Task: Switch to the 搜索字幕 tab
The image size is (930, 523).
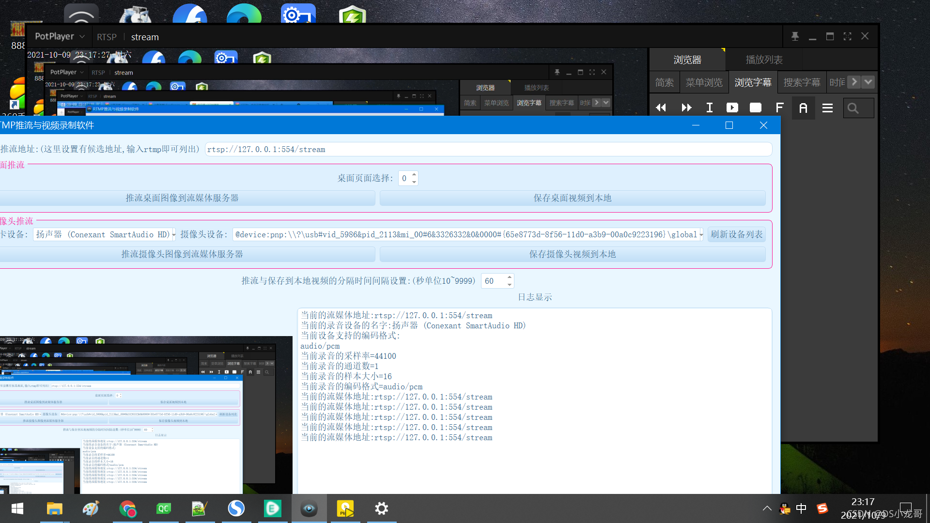Action: point(802,82)
